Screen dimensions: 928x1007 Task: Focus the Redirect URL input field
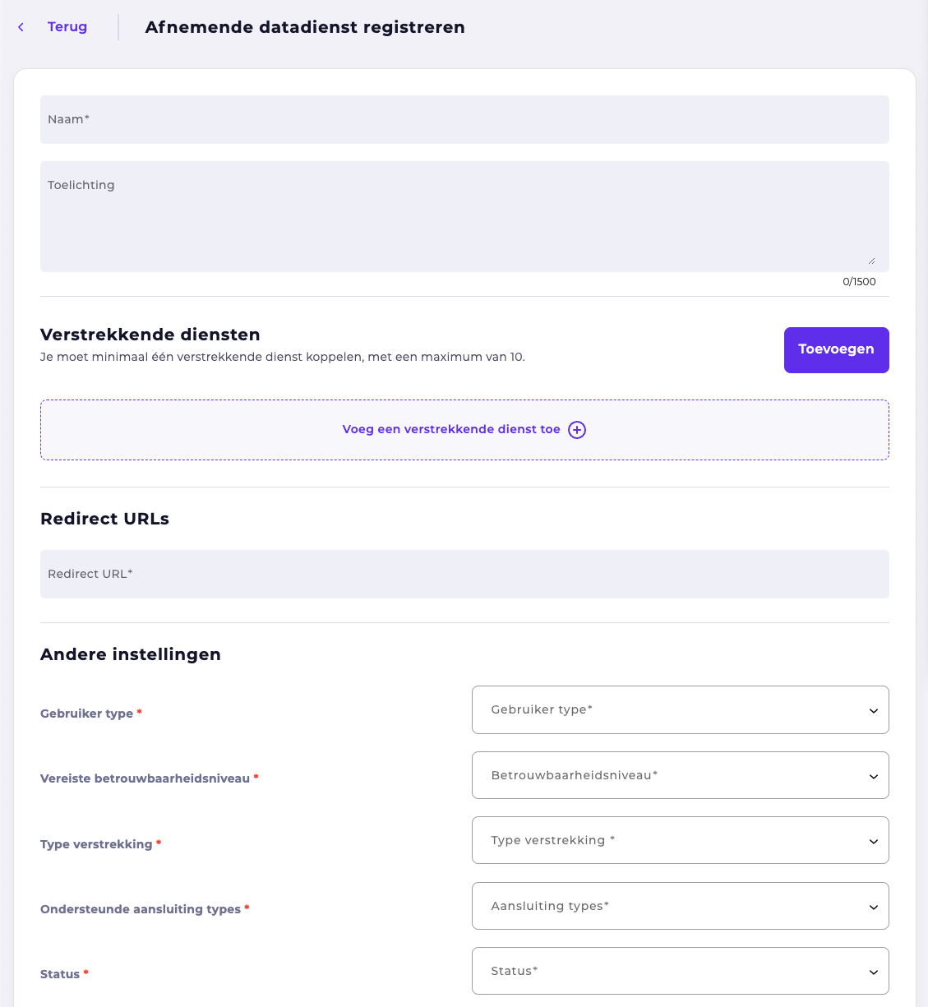(464, 574)
